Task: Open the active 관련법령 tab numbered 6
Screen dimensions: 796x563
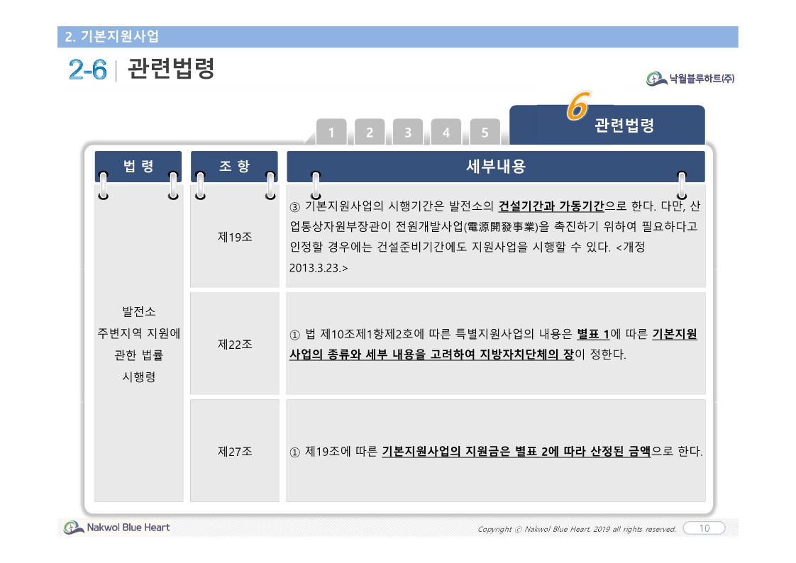Action: (607, 125)
